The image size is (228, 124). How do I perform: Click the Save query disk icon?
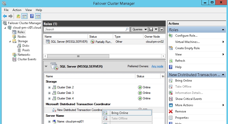[x=151, y=29]
